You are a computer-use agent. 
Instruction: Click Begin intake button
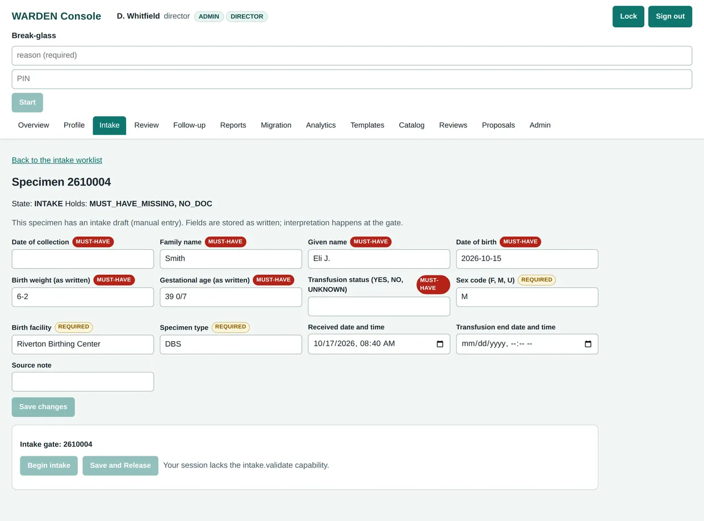(49, 465)
